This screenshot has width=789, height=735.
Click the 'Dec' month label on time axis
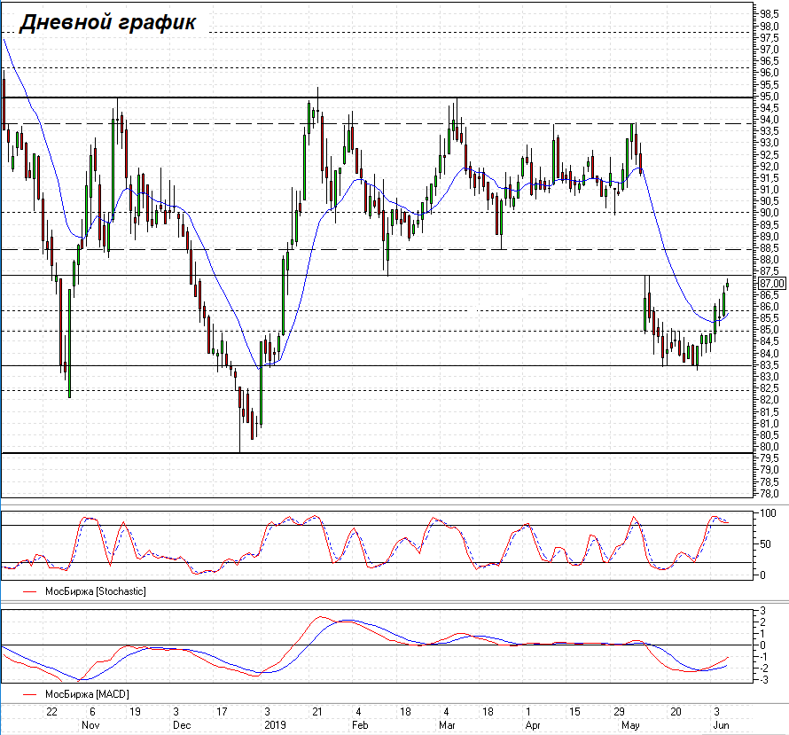182,725
